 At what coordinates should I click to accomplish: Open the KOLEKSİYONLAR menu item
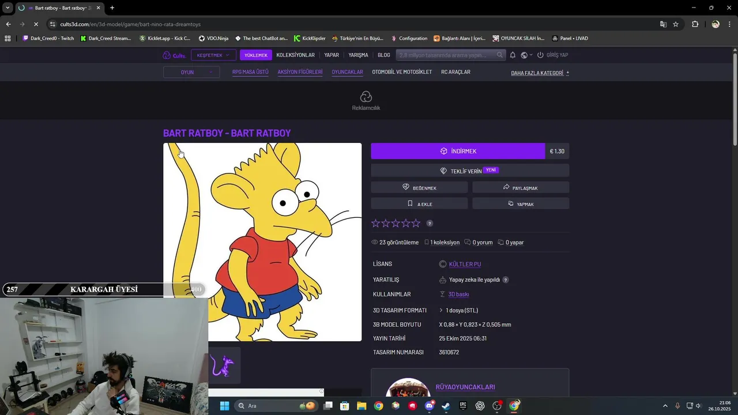point(295,55)
